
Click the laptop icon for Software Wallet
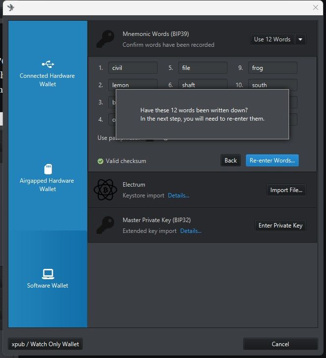(x=48, y=274)
